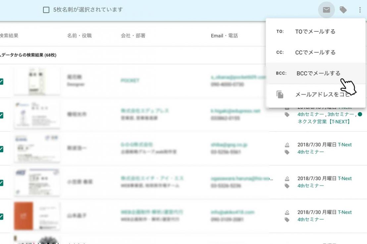Image resolution: width=367 pixels, height=244 pixels.
Task: Click the 名前・役職 column header
Action: click(79, 36)
